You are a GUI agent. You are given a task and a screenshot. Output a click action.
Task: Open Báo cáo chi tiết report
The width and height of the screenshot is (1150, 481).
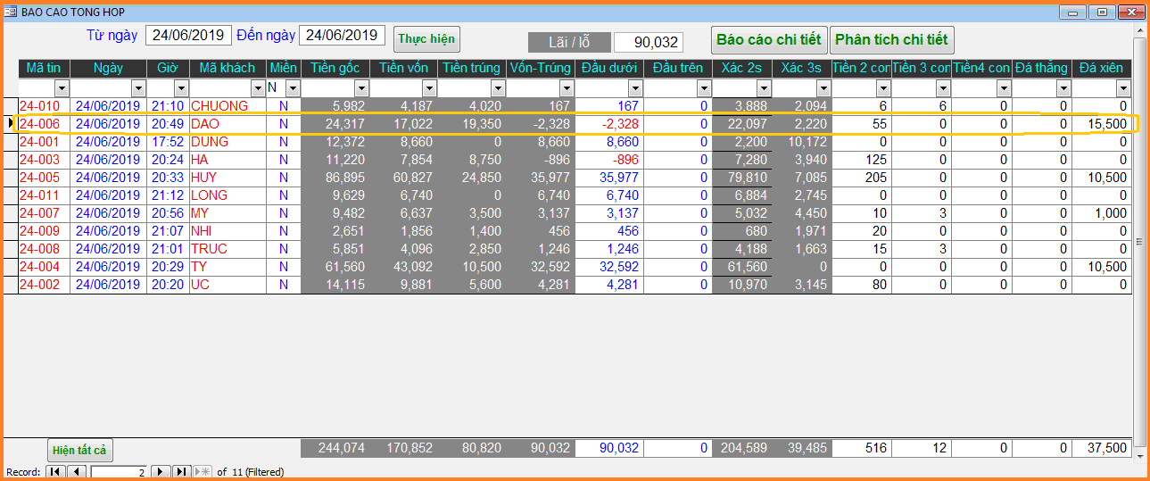768,40
